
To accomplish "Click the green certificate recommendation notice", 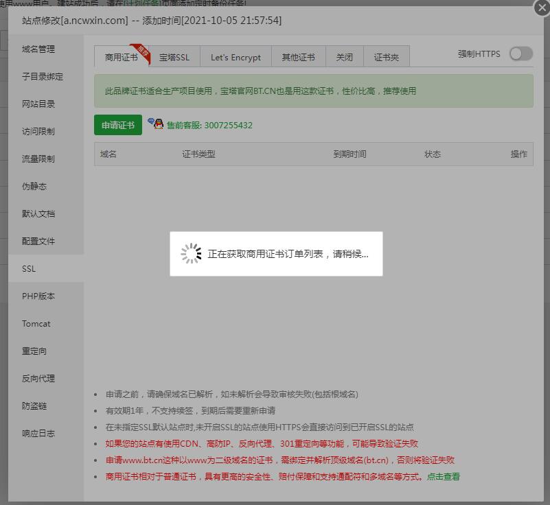I will point(314,91).
